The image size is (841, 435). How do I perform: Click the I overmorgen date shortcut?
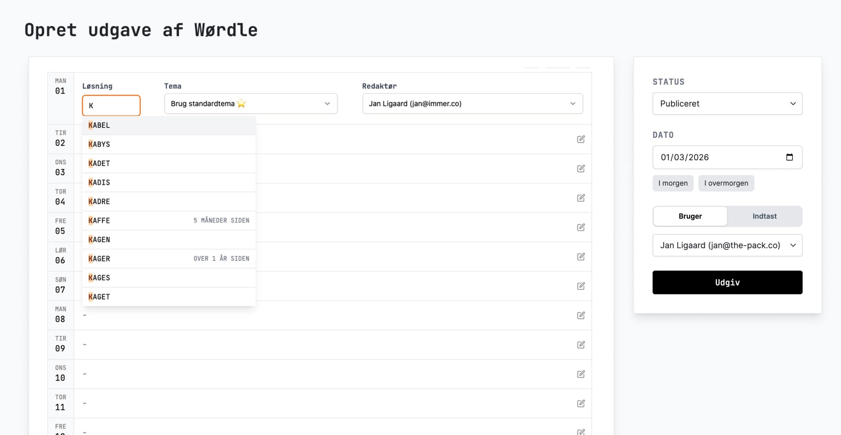click(726, 183)
